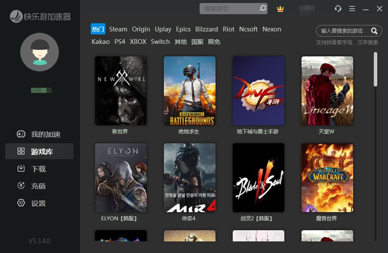Open the VIP crown icon

[280, 9]
